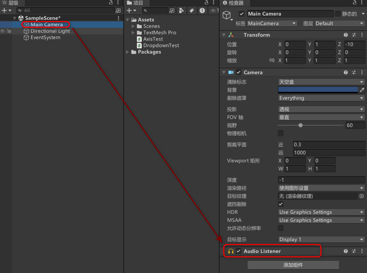The image size is (367, 273).
Task: Open Camera component options menu
Action: [x=362, y=72]
